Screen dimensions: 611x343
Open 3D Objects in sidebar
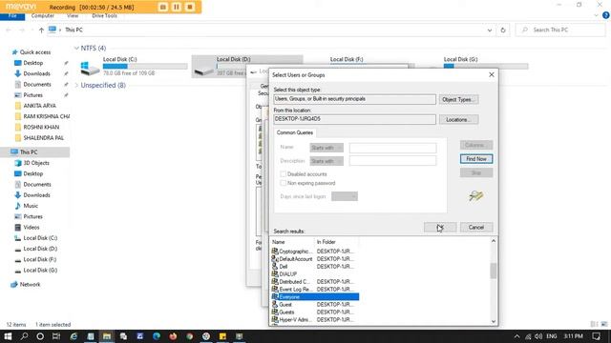pos(36,163)
